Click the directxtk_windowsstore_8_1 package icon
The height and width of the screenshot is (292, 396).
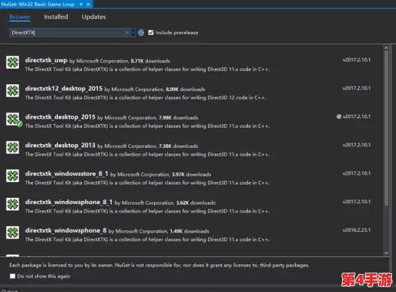pyautogui.click(x=13, y=175)
